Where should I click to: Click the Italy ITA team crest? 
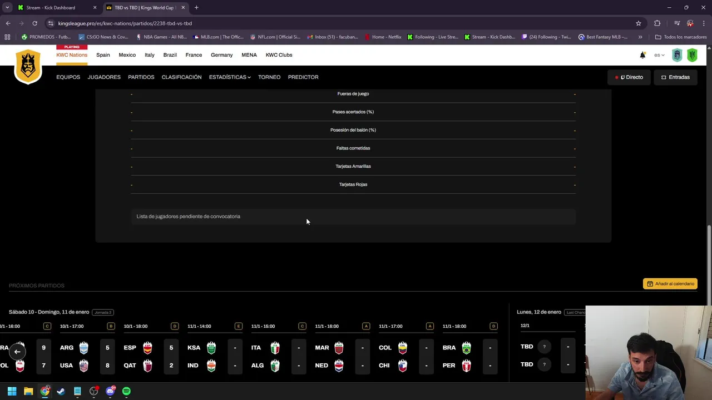275,348
